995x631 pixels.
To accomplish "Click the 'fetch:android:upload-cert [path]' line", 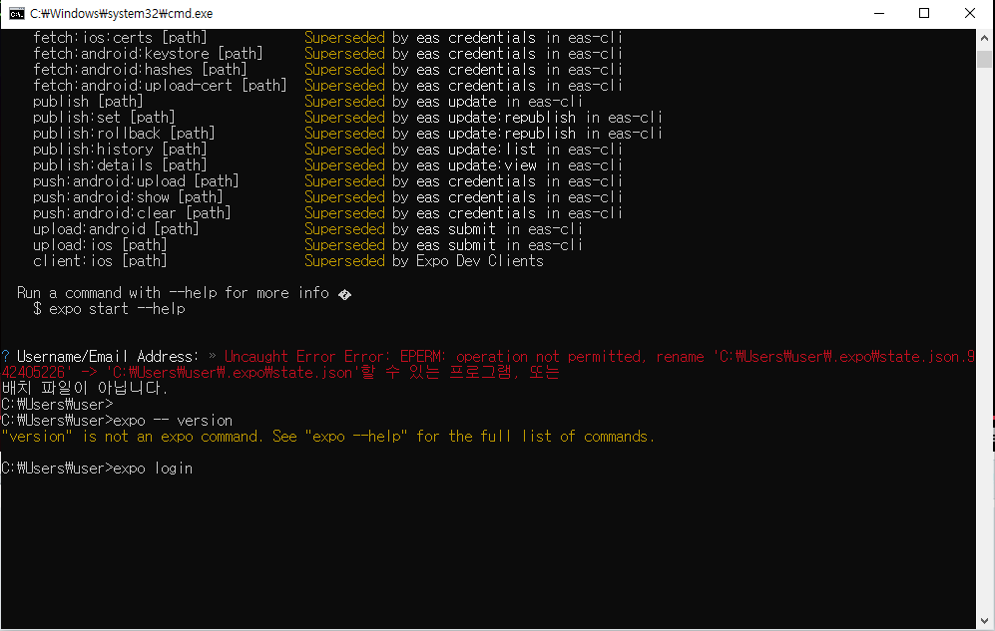I will 160,86.
